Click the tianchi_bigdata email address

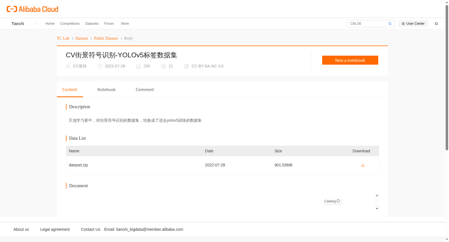coord(150,229)
